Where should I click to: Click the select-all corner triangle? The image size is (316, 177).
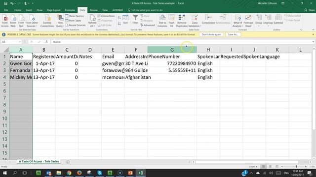(6, 50)
